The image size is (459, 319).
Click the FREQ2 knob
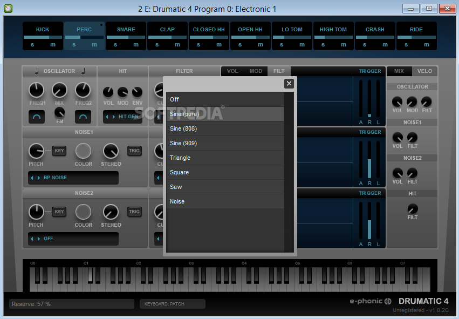[83, 90]
